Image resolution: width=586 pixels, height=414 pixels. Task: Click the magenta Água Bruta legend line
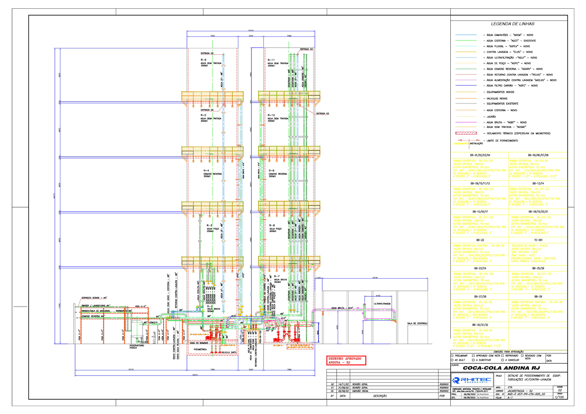pyautogui.click(x=466, y=122)
